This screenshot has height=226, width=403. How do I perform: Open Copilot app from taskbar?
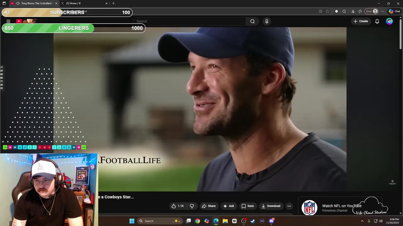pyautogui.click(x=207, y=221)
